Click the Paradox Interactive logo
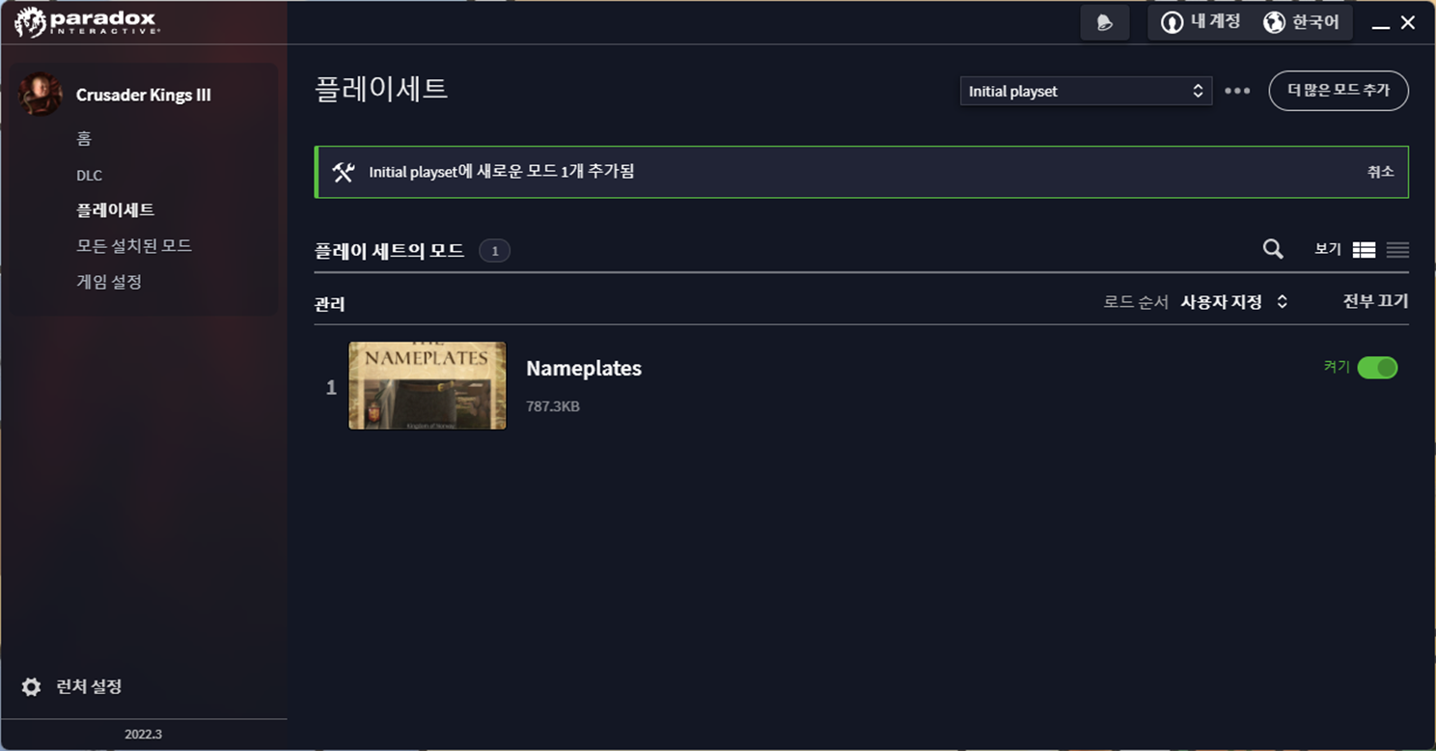This screenshot has width=1436, height=751. (87, 22)
